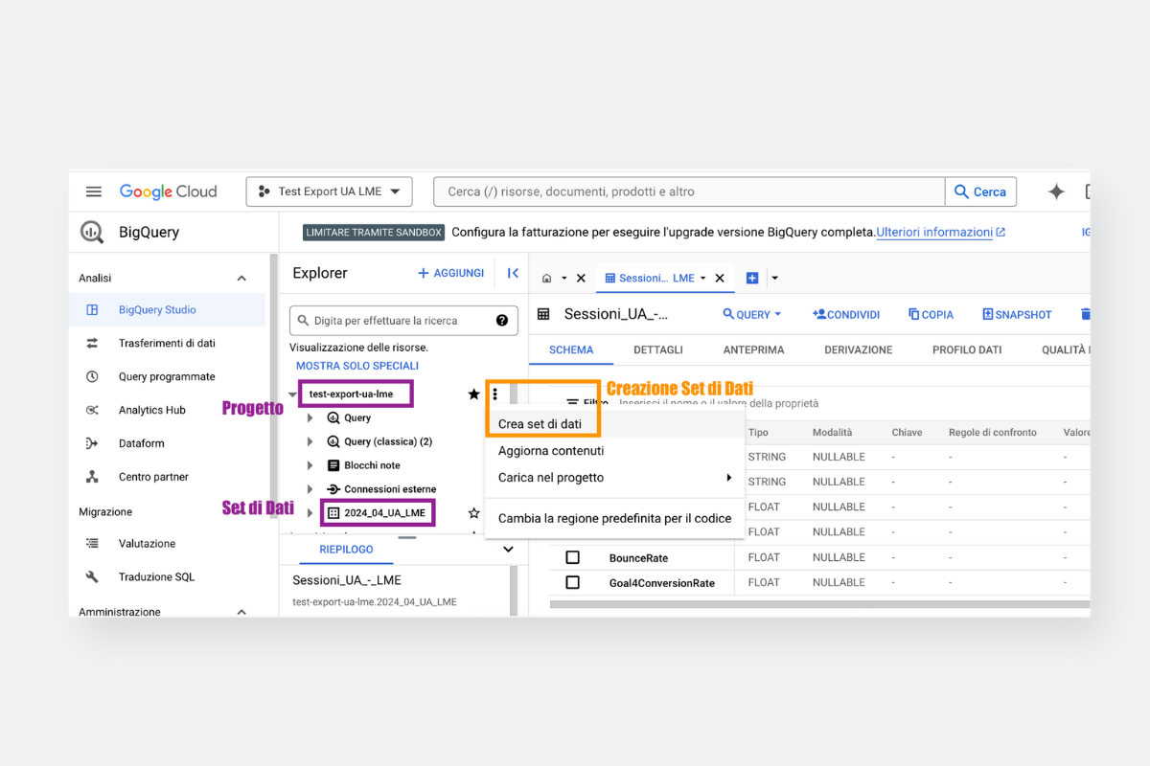
Task: Click the top Cerca risorse search field
Action: (689, 191)
